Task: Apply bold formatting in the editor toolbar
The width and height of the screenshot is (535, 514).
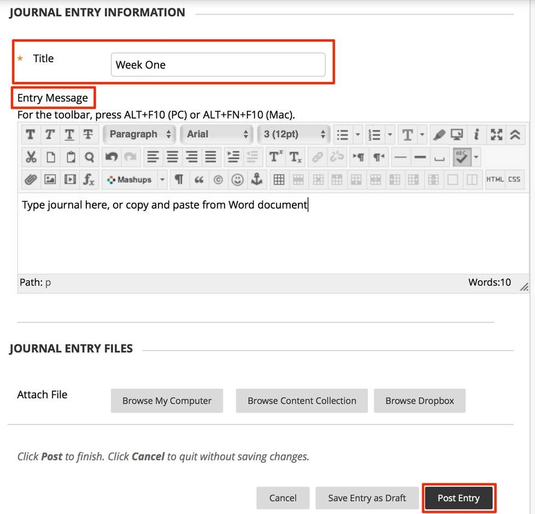Action: click(x=31, y=134)
